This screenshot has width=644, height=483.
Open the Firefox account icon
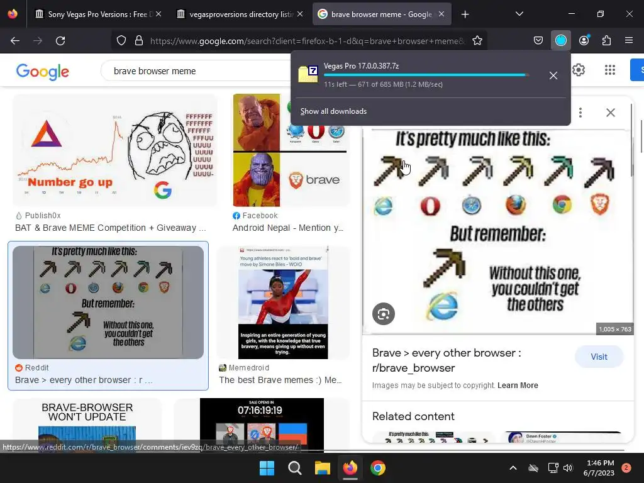click(584, 41)
